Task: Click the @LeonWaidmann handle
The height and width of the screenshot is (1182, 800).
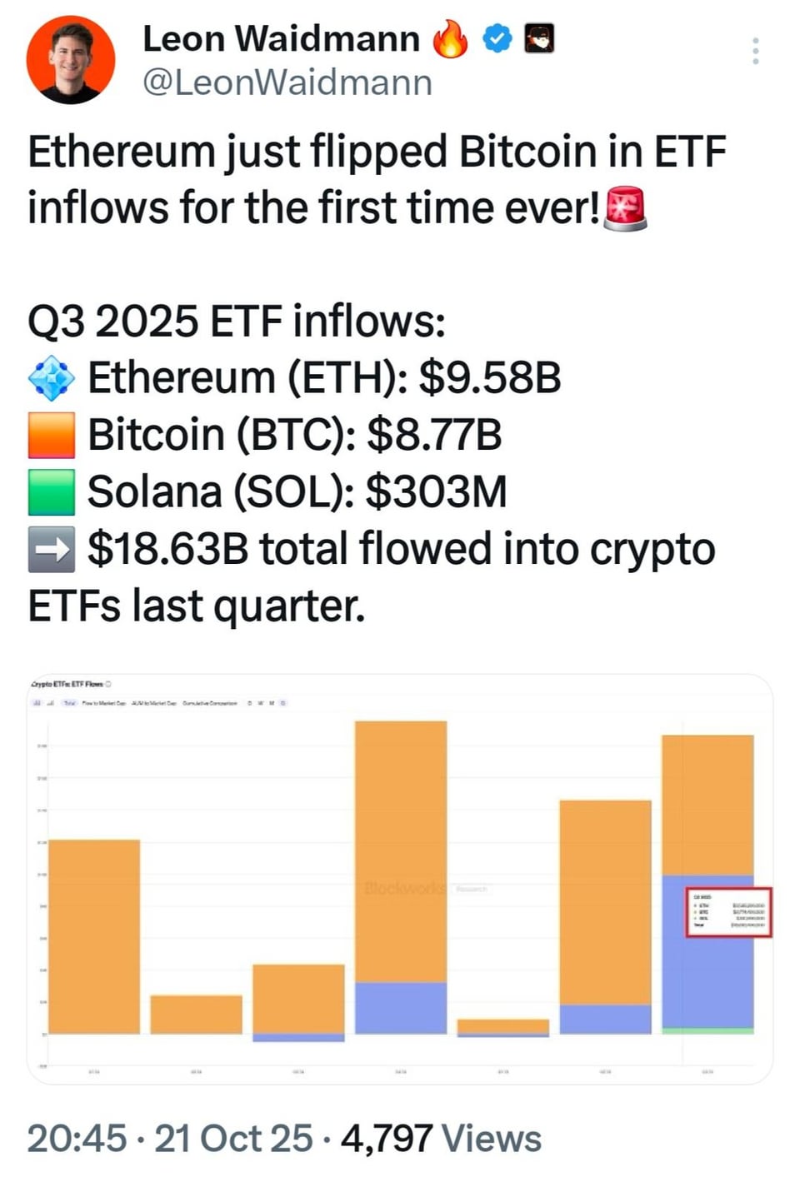Action: (287, 82)
